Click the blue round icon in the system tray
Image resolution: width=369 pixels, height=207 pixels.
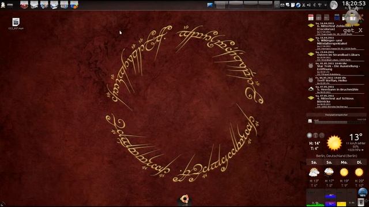[298, 5]
